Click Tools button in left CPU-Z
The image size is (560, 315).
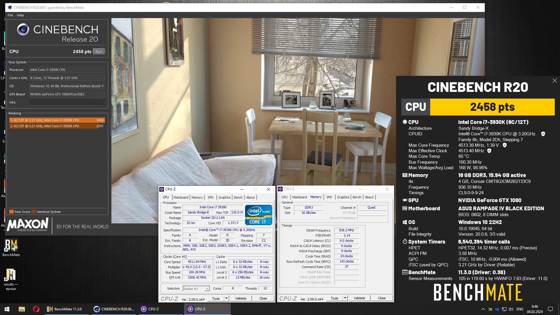[x=216, y=298]
